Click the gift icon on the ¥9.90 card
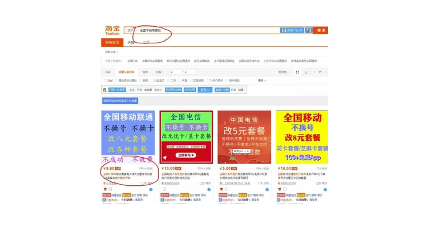The height and width of the screenshot is (228, 428). coord(105,189)
